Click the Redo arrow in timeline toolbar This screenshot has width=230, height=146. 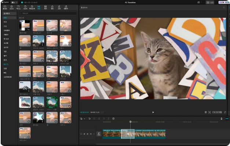click(94, 119)
